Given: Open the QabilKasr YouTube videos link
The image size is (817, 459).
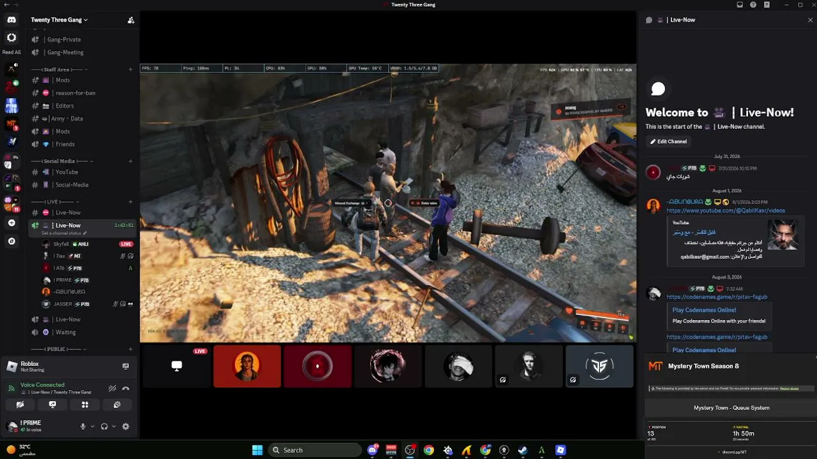Looking at the screenshot, I should pyautogui.click(x=726, y=210).
